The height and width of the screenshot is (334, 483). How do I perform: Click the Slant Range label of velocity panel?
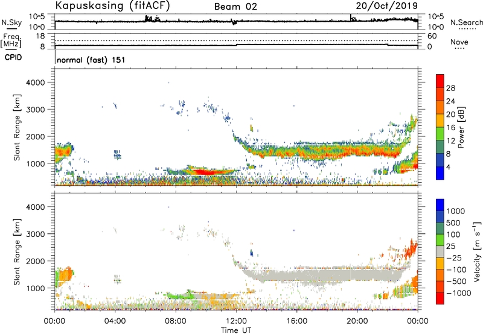pyautogui.click(x=18, y=252)
